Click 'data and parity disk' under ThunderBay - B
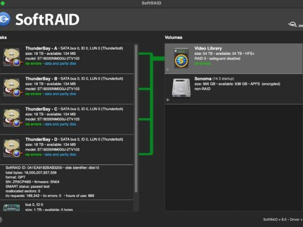This screenshot has width=303, height=227. coord(60,94)
